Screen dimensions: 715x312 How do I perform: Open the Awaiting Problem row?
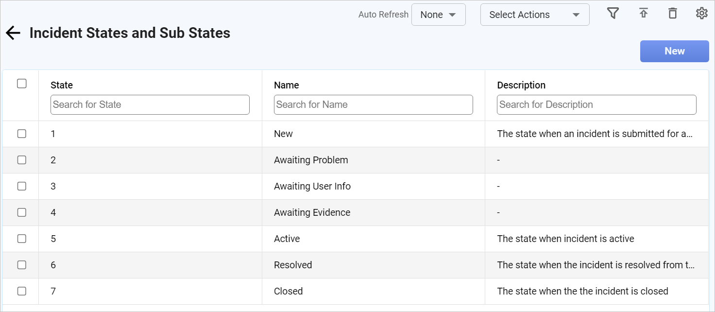pos(311,160)
